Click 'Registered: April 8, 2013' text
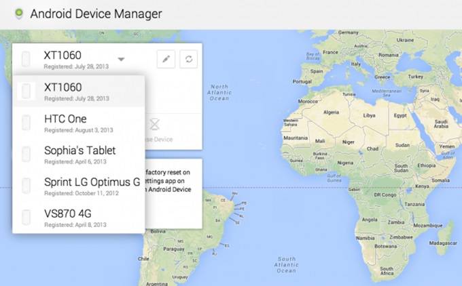The width and height of the screenshot is (462, 286). (75, 224)
